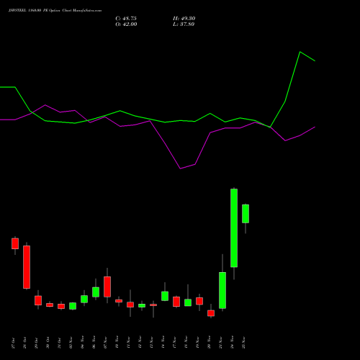Click the purple indicator line's lowest trough
The image size is (360, 360).
coord(180,168)
